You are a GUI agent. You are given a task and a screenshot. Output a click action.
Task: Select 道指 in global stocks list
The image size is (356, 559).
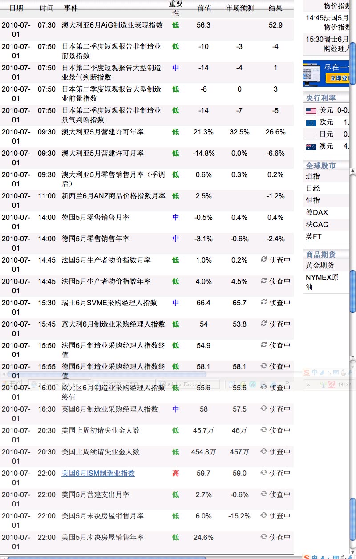(x=313, y=176)
